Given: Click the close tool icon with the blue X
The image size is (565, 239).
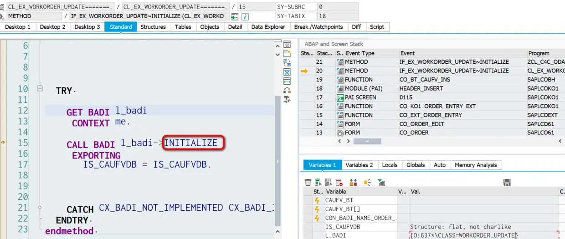Looking at the screenshot, I should click(x=287, y=72).
